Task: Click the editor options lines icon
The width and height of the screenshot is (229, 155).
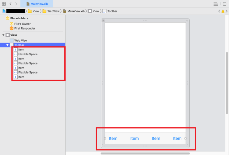Action: [x=216, y=4]
